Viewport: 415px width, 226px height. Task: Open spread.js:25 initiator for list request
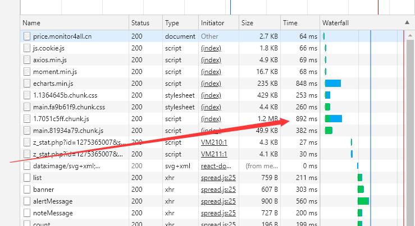click(218, 178)
